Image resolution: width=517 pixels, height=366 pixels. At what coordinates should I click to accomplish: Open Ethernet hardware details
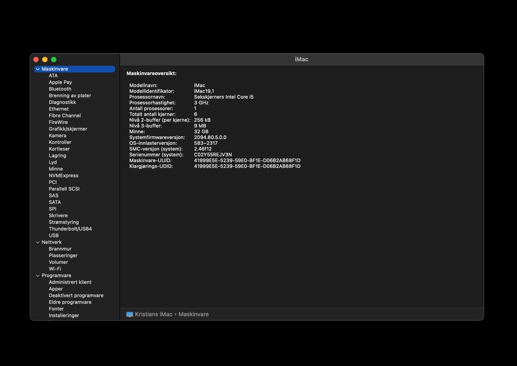(59, 109)
